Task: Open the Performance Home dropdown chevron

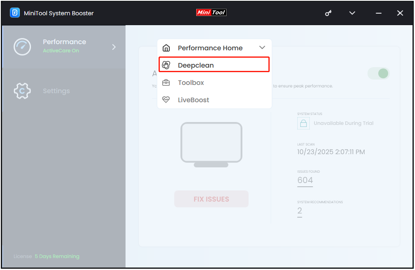Action: point(262,47)
